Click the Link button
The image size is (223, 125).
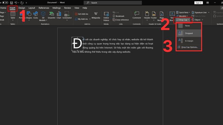pos(116,12)
